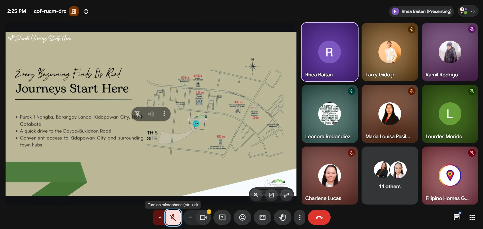Screen dimensions: 483x229
Task: Zoom in on the shared presentation
Action: [256, 195]
